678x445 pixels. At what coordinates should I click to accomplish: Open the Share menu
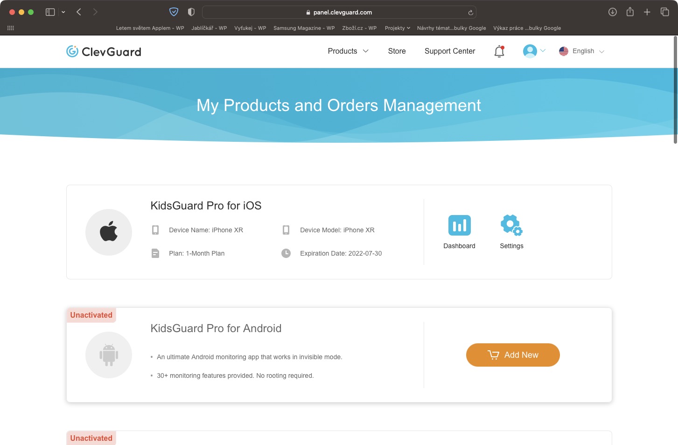point(630,12)
